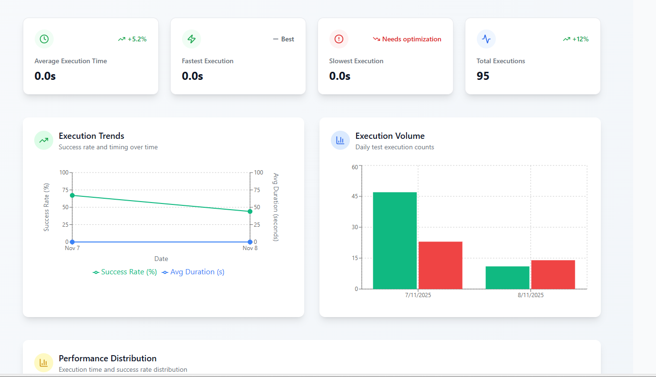This screenshot has width=656, height=377.
Task: Click the Avg Duration (seconds) vertical axis title
Action: point(276,207)
